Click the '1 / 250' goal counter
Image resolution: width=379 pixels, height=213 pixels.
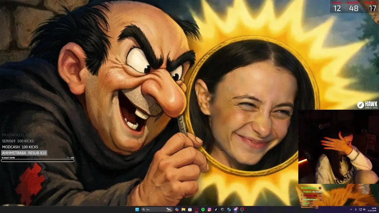point(70,158)
